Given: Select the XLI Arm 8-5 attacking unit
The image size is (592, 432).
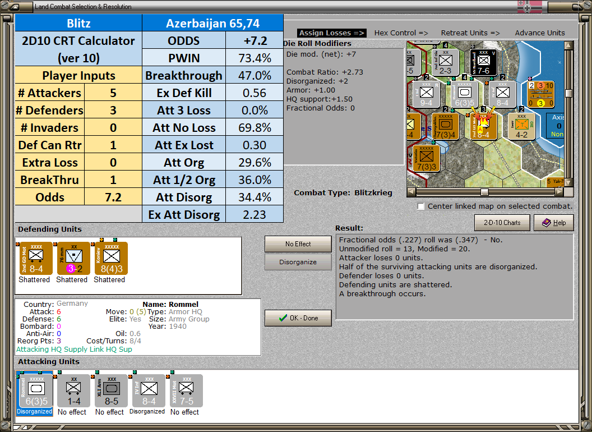Looking at the screenshot, I should [112, 391].
